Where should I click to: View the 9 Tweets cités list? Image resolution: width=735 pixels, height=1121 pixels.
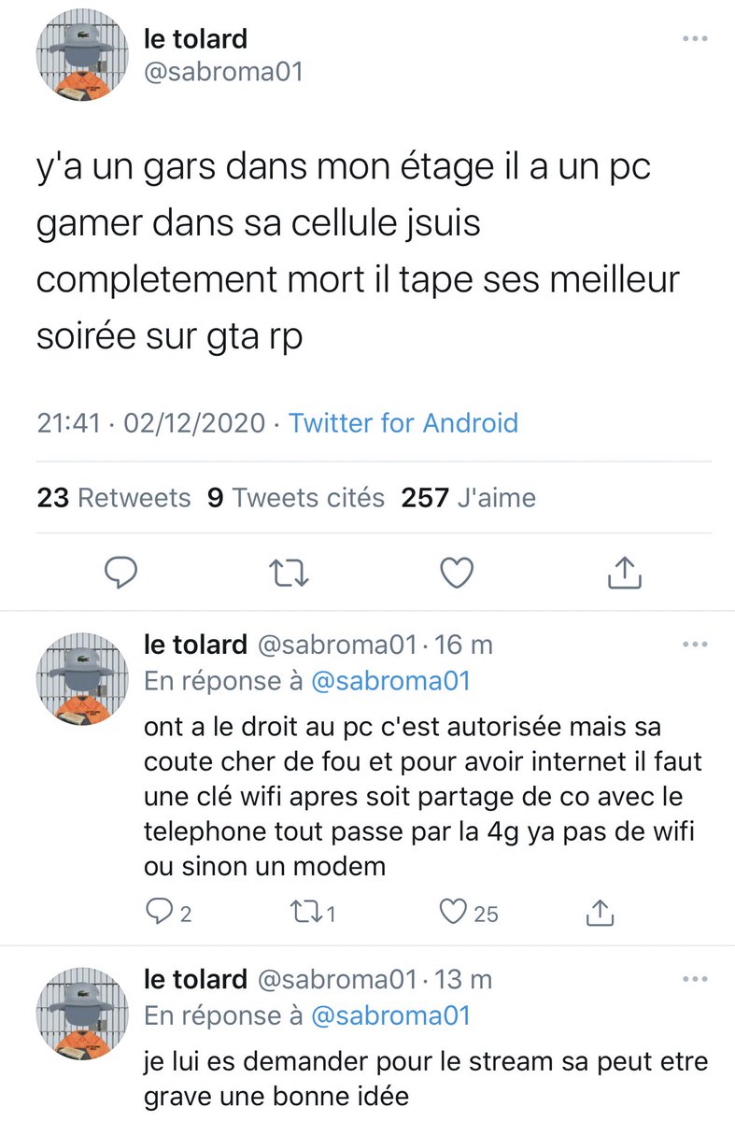[296, 498]
